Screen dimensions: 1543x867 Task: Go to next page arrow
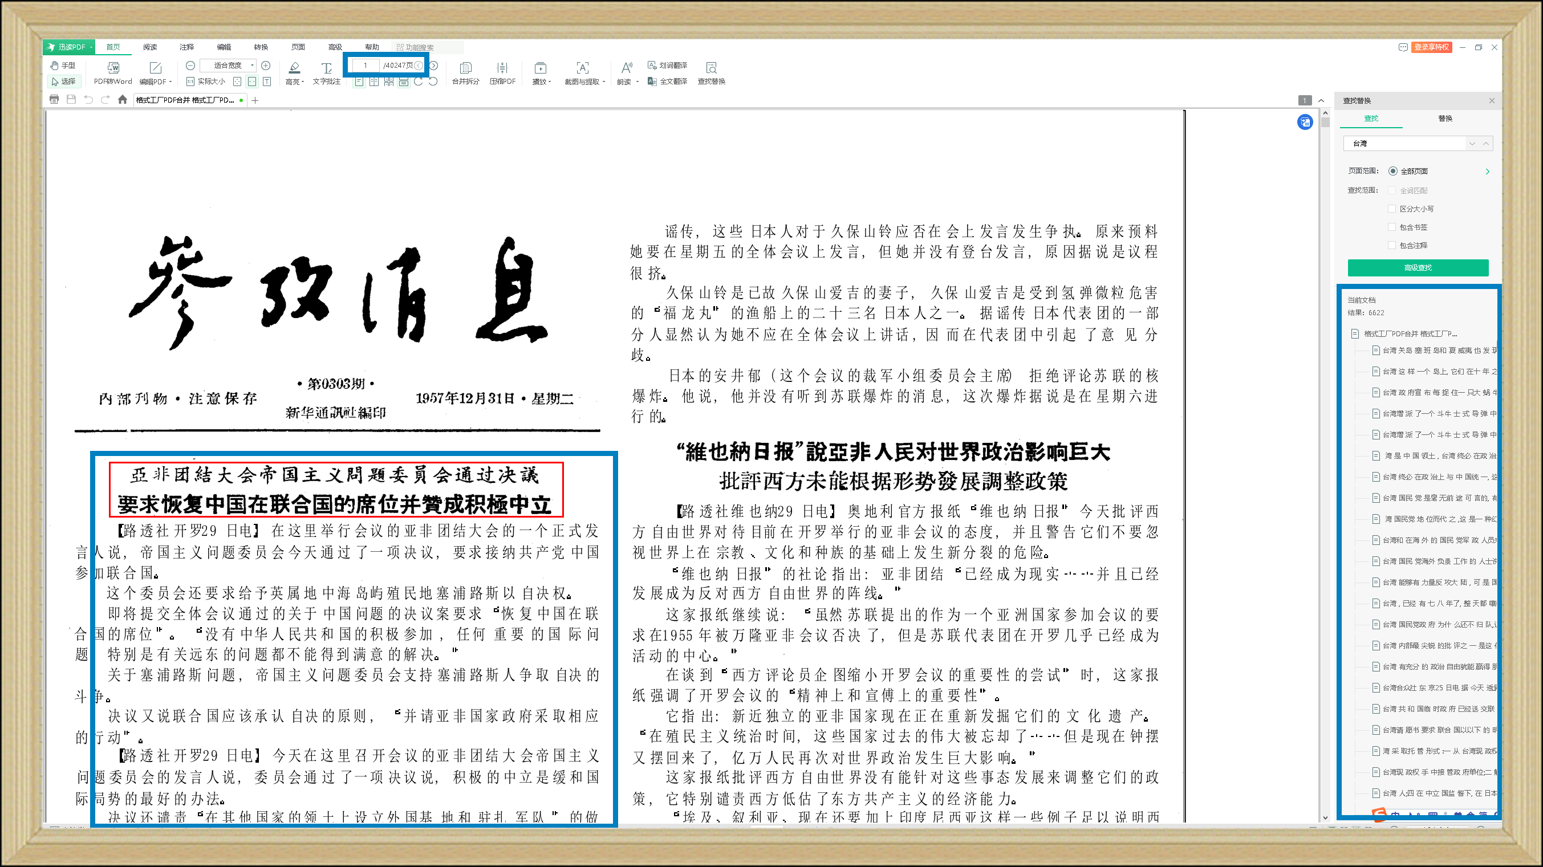434,65
